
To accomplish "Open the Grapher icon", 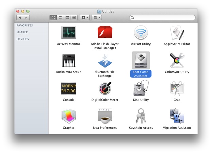I will pyautogui.click(x=69, y=116).
